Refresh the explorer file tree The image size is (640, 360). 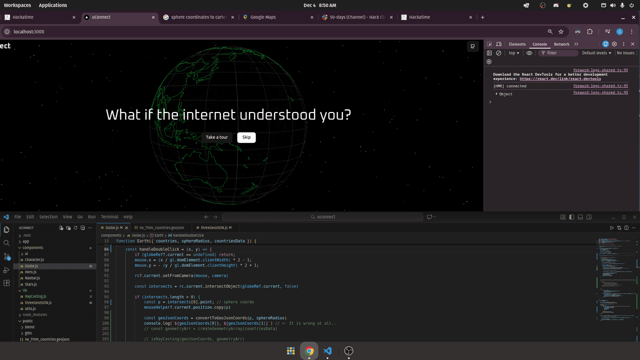(x=75, y=227)
